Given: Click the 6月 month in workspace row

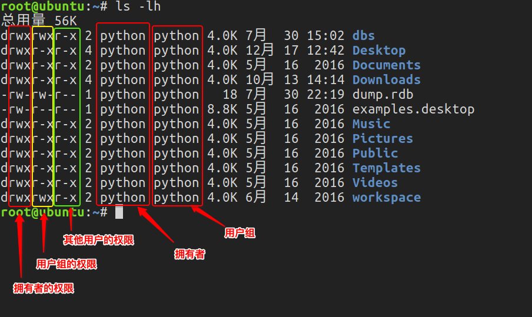Looking at the screenshot, I should 255,198.
